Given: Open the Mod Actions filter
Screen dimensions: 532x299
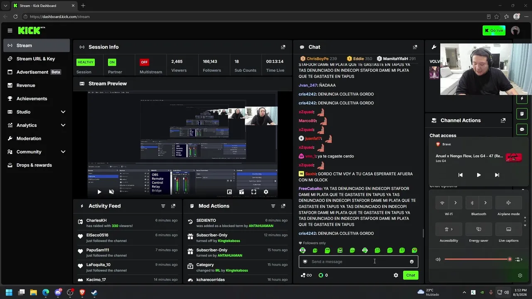Looking at the screenshot, I should 273,206.
